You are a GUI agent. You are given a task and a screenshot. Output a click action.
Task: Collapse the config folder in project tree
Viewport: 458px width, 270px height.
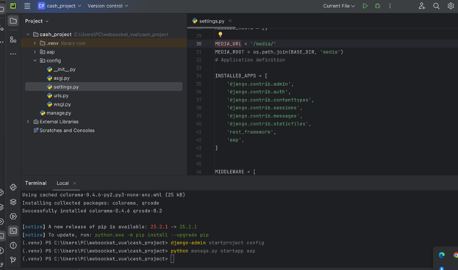pyautogui.click(x=35, y=61)
